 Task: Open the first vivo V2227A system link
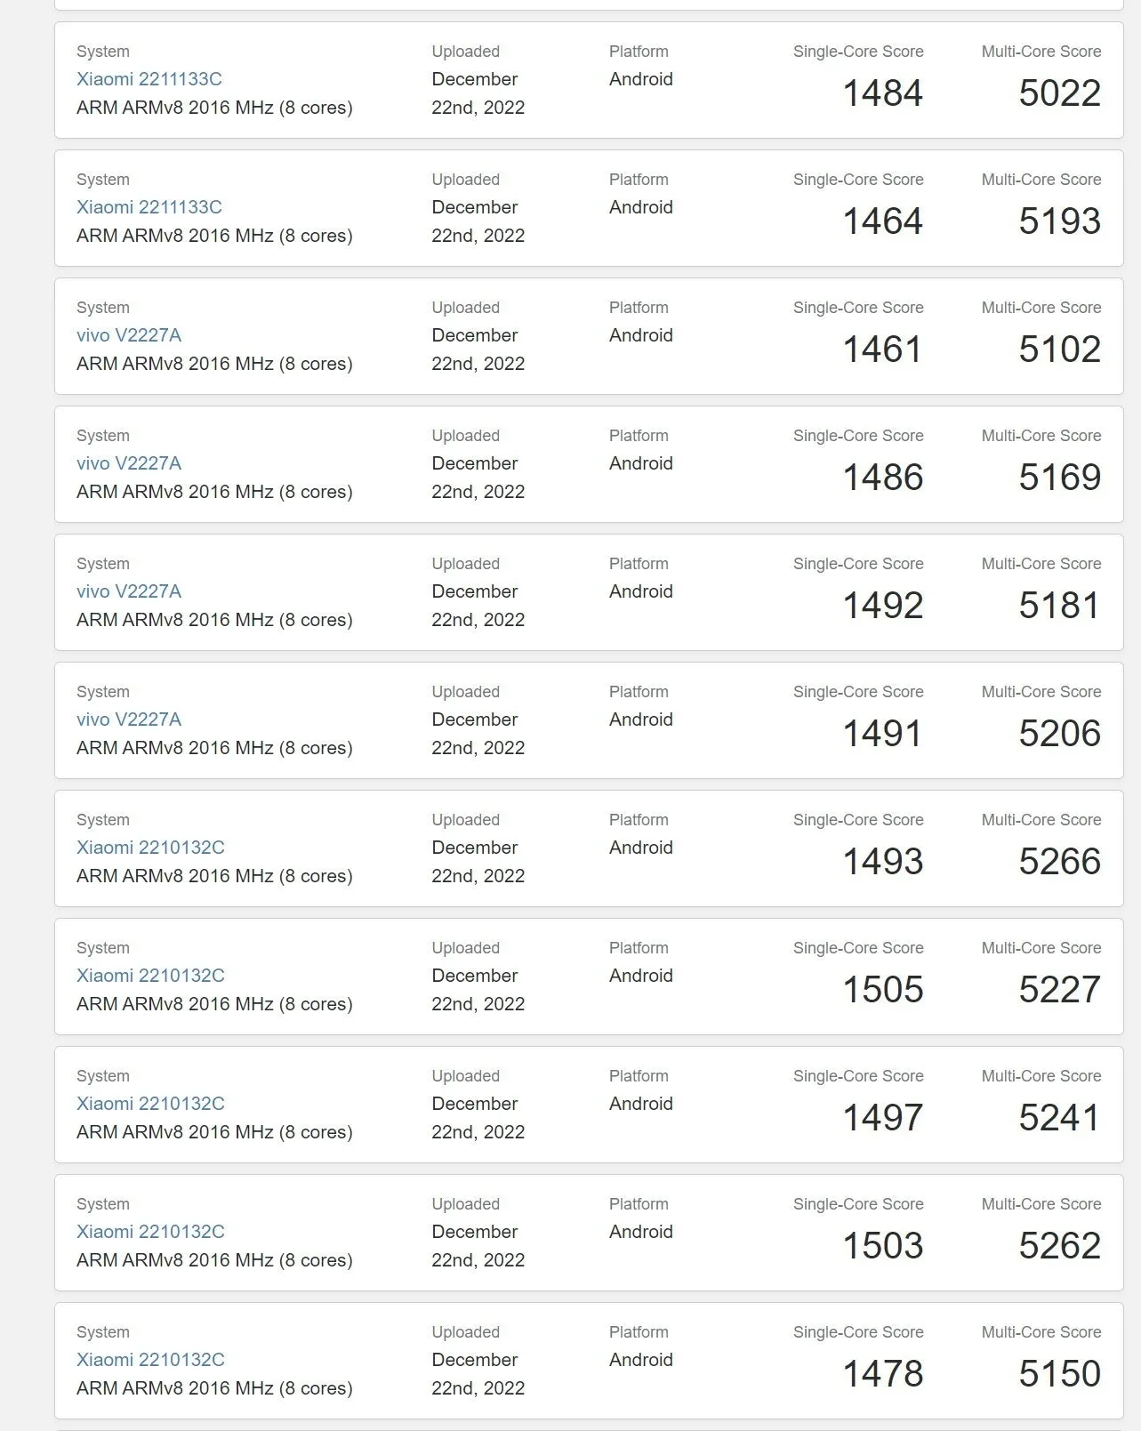129,335
